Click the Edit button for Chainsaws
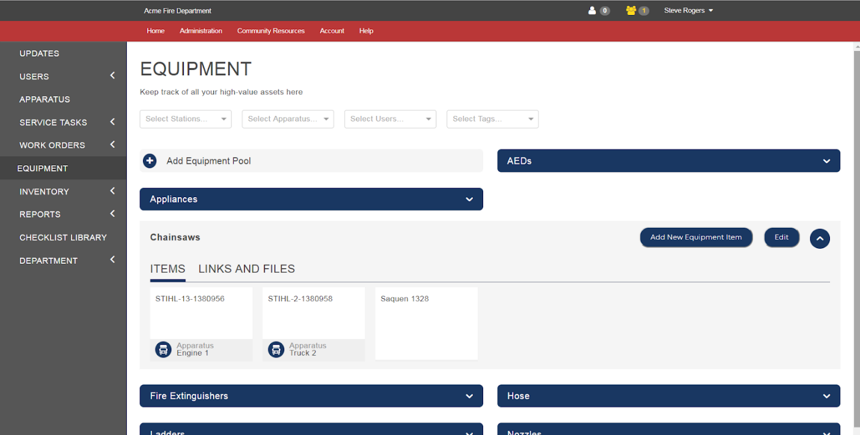Screen dimensions: 860x435 pyautogui.click(x=781, y=237)
